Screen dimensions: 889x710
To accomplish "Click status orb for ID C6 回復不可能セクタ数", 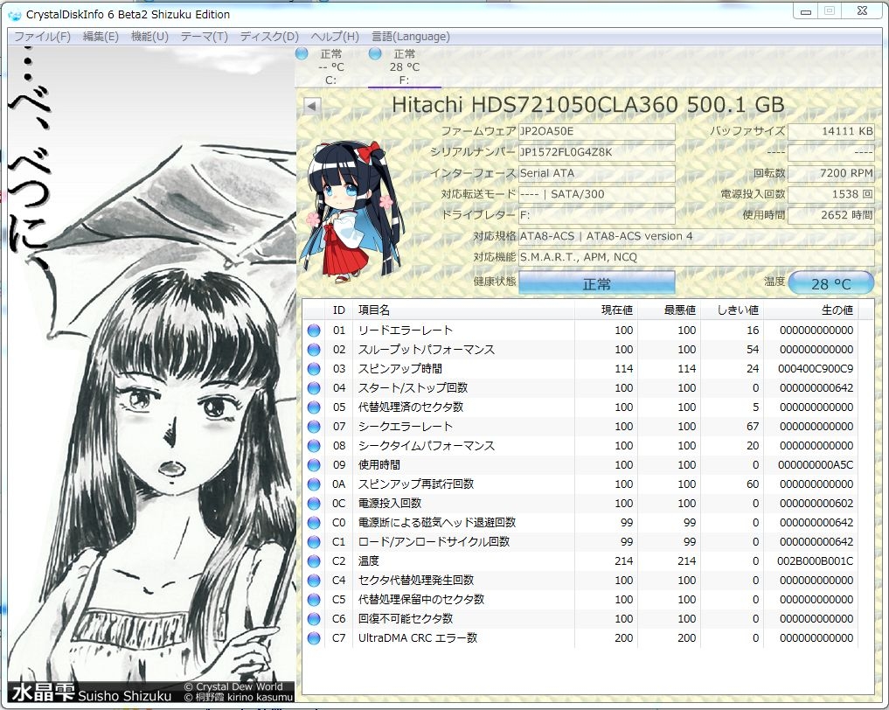I will pyautogui.click(x=314, y=619).
